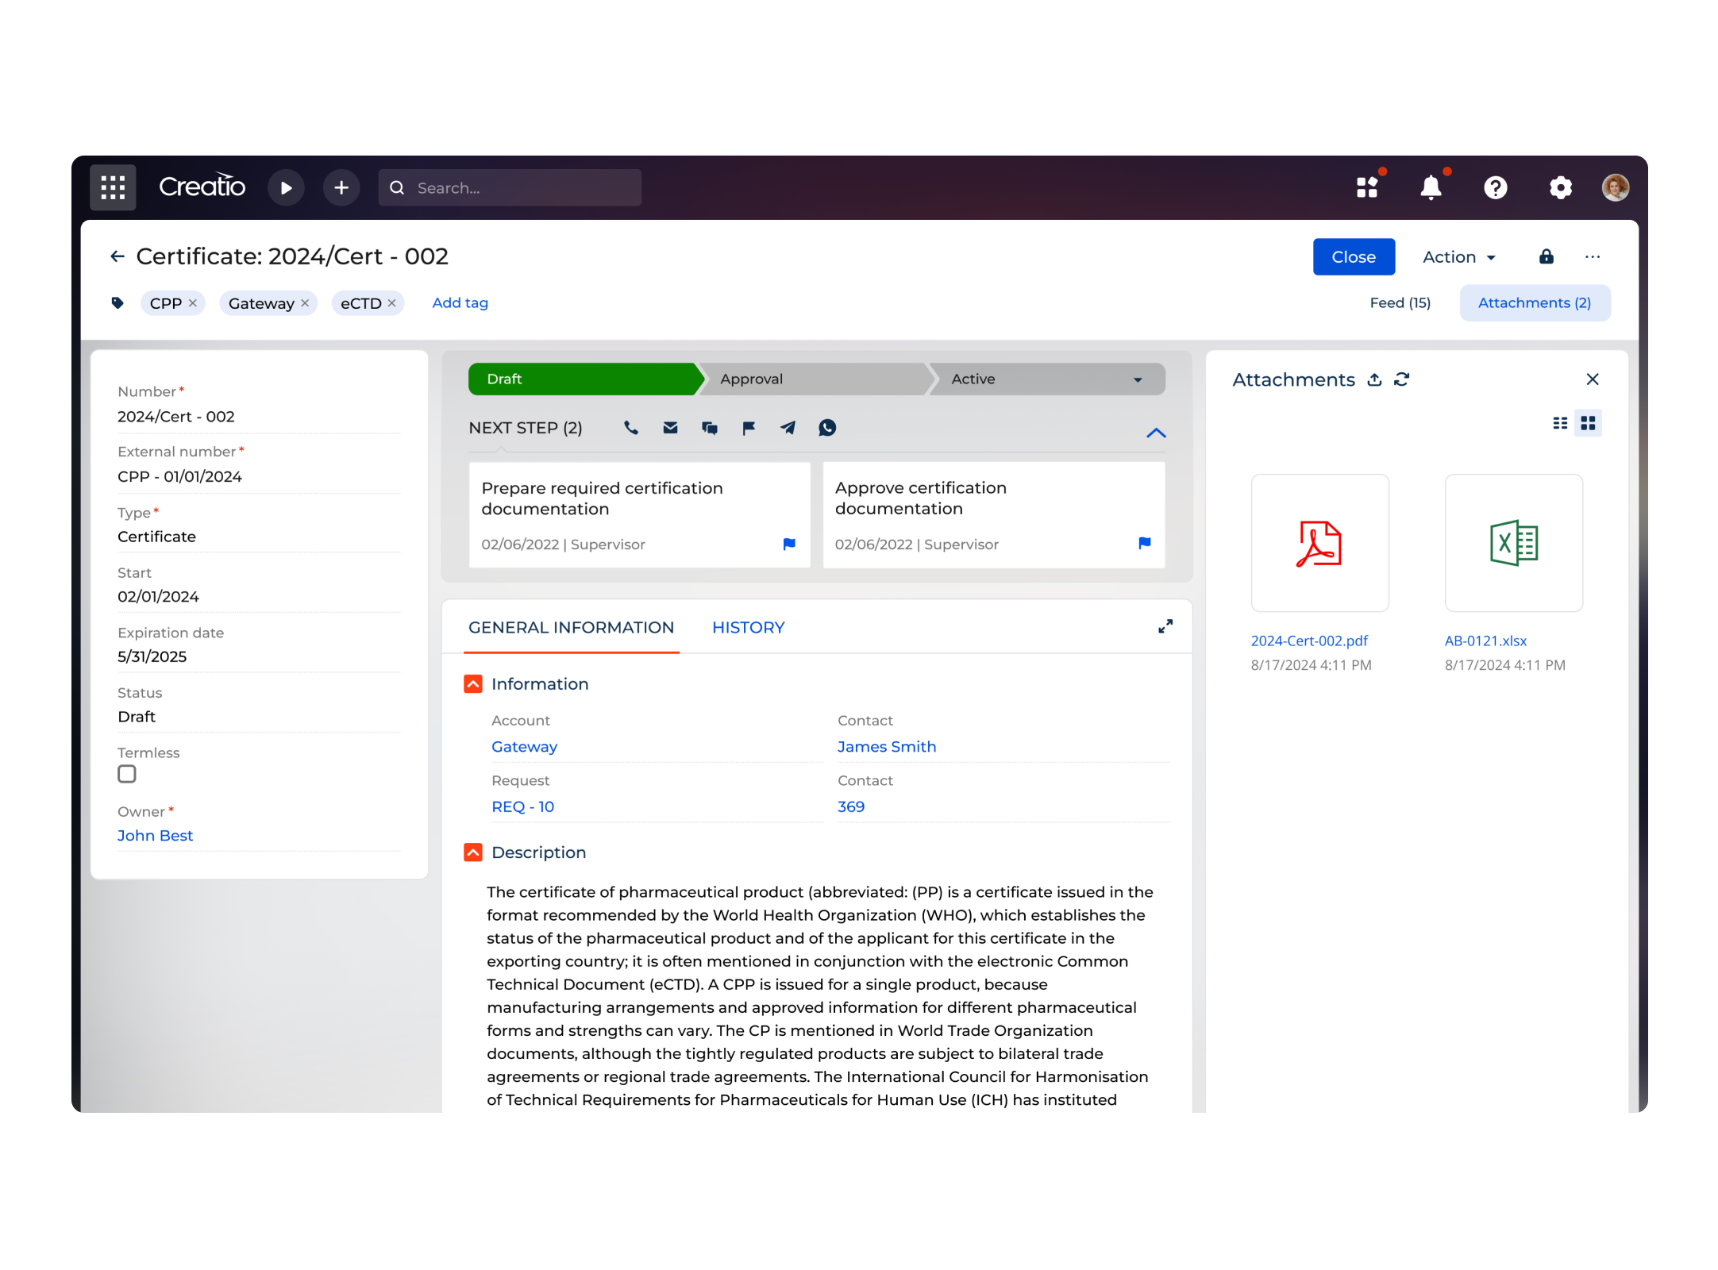
Task: Click the chat messages icon in Next Step bar
Action: coord(710,428)
